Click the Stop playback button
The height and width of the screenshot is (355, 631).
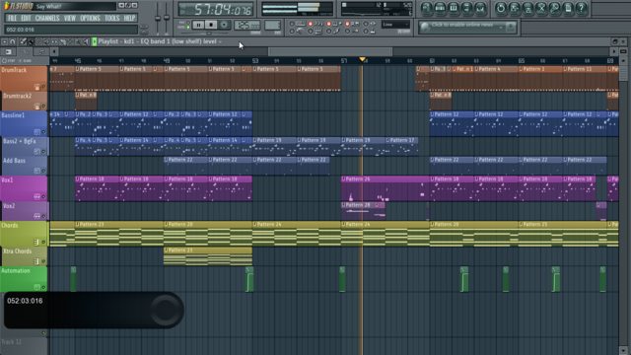tap(210, 25)
